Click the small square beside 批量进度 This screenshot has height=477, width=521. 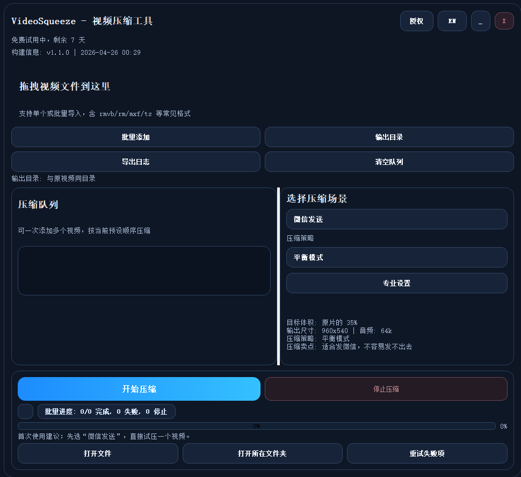point(26,411)
